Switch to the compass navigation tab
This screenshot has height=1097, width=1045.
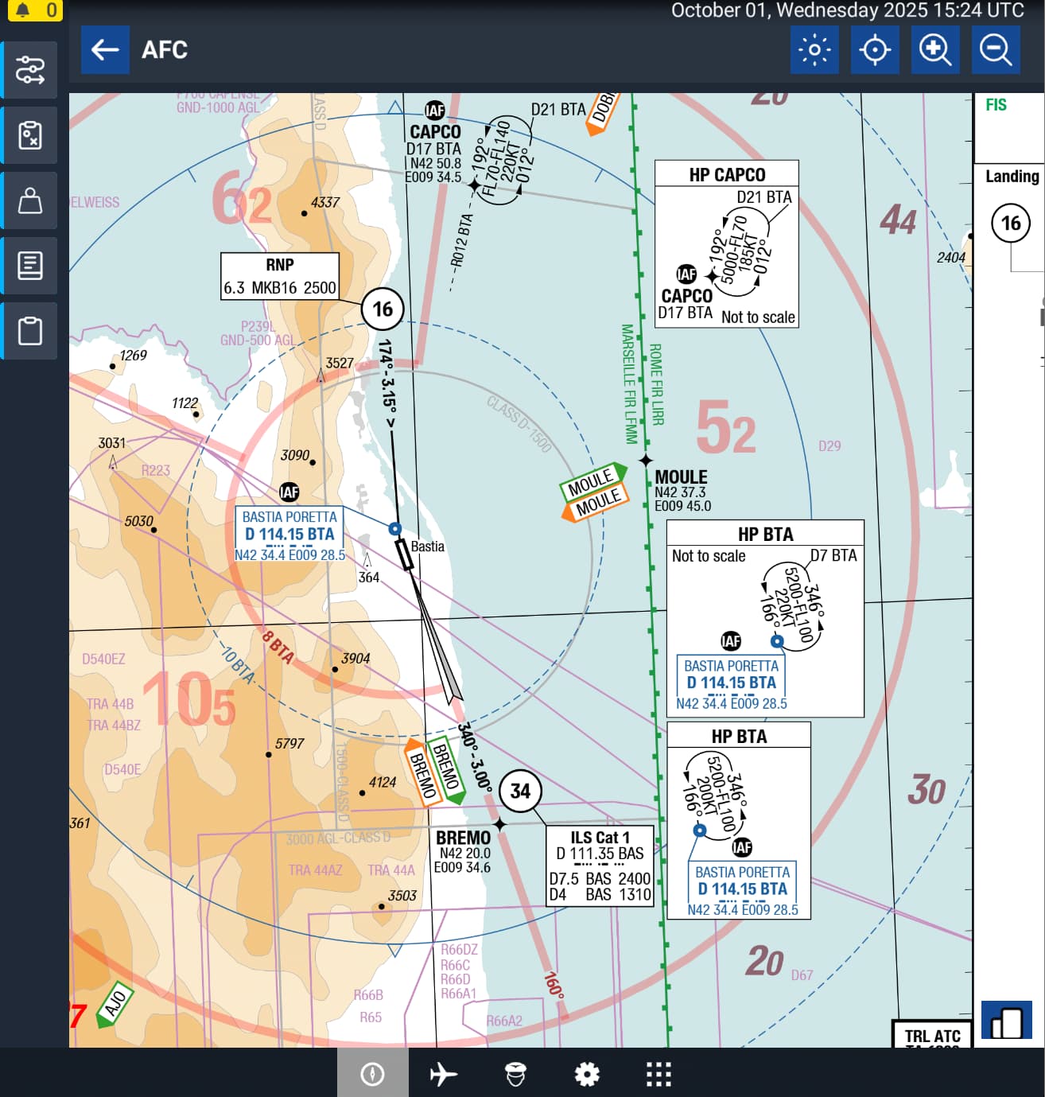coord(372,1074)
